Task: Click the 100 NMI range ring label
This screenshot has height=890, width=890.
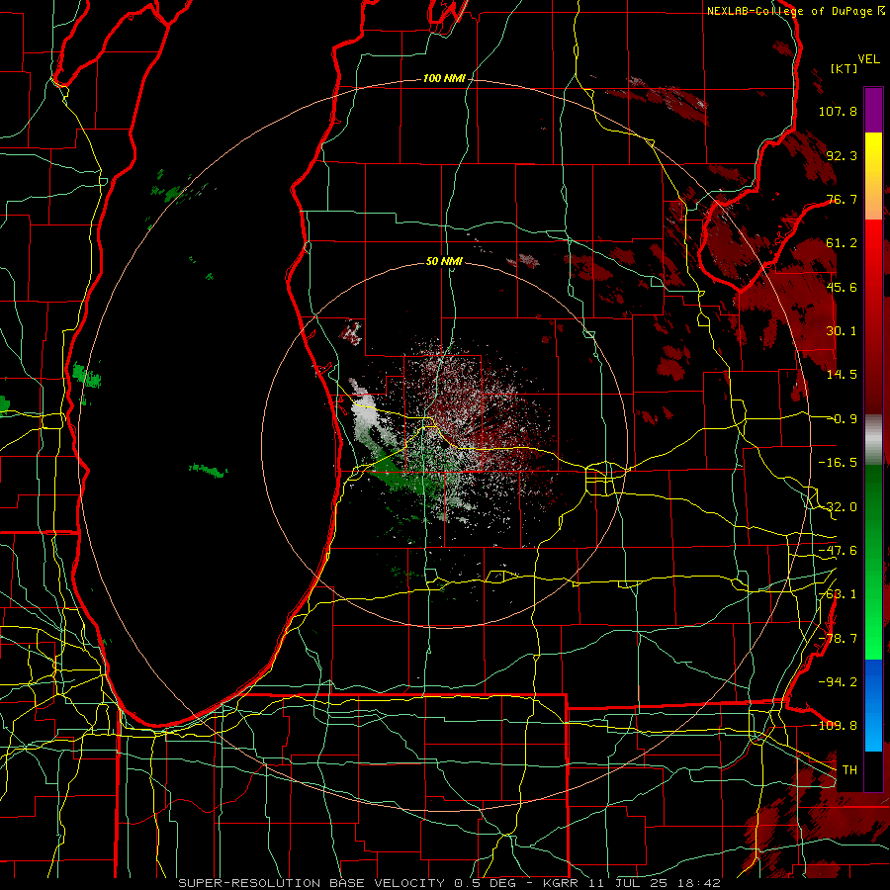Action: [444, 78]
